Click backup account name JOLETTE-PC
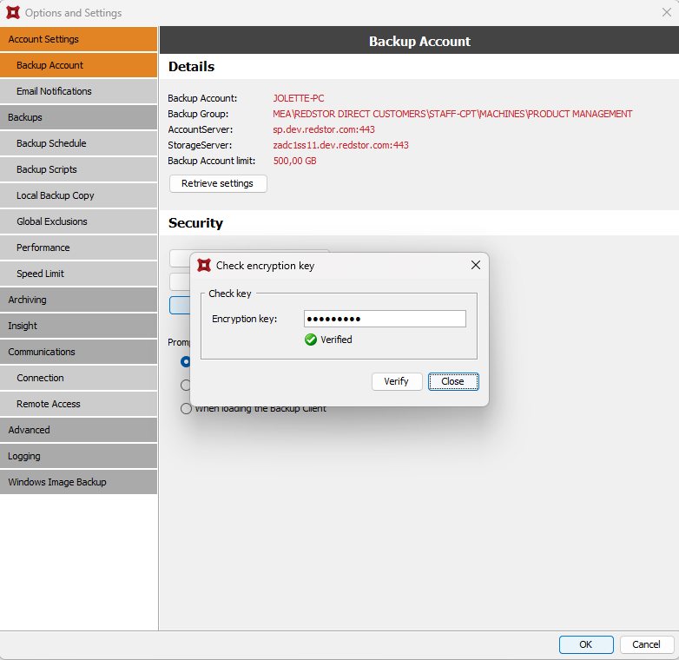The height and width of the screenshot is (660, 679). click(299, 98)
